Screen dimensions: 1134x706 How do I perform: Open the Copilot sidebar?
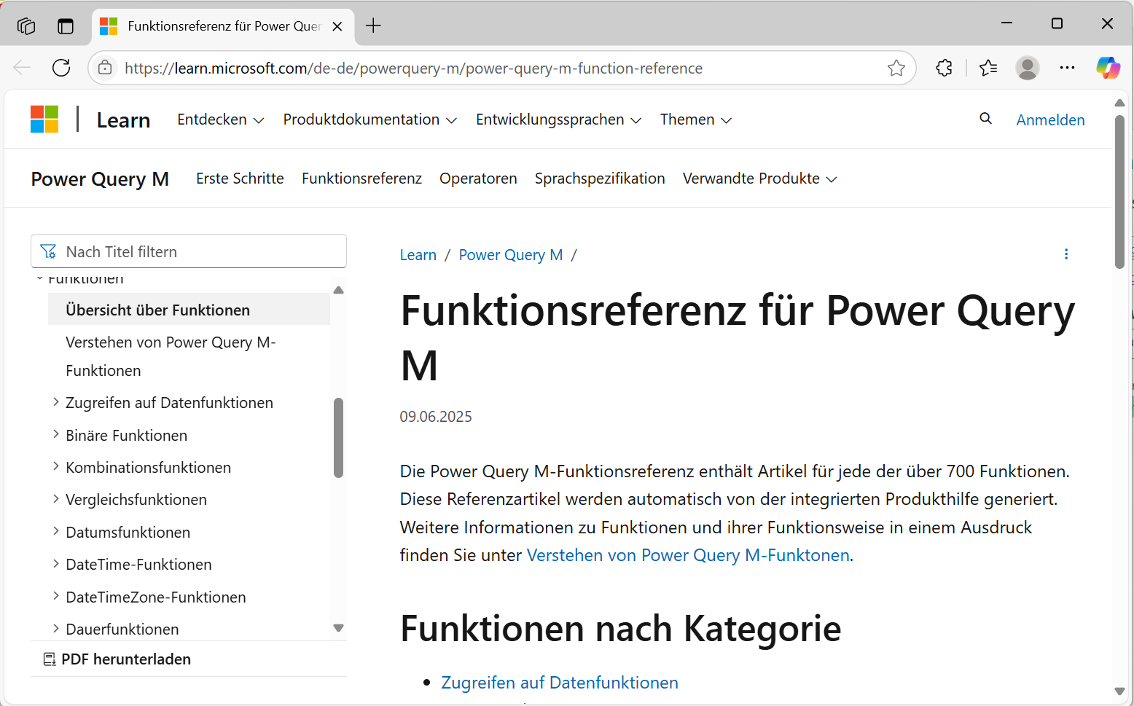click(1108, 68)
